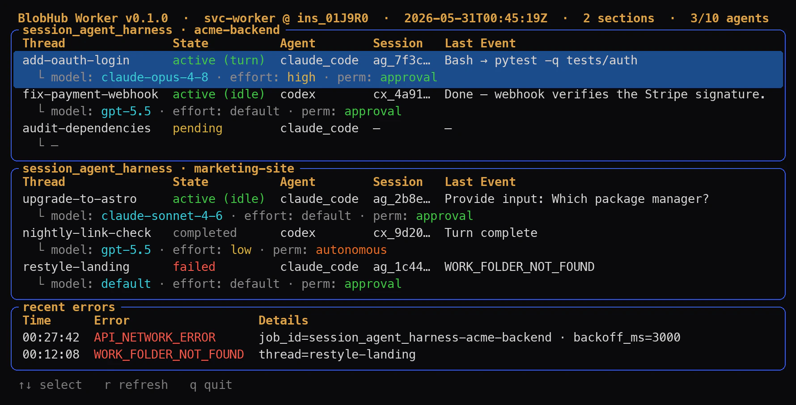Click 'svc-worker @ ins_01J9R0' in header
The image size is (796, 405).
click(286, 18)
